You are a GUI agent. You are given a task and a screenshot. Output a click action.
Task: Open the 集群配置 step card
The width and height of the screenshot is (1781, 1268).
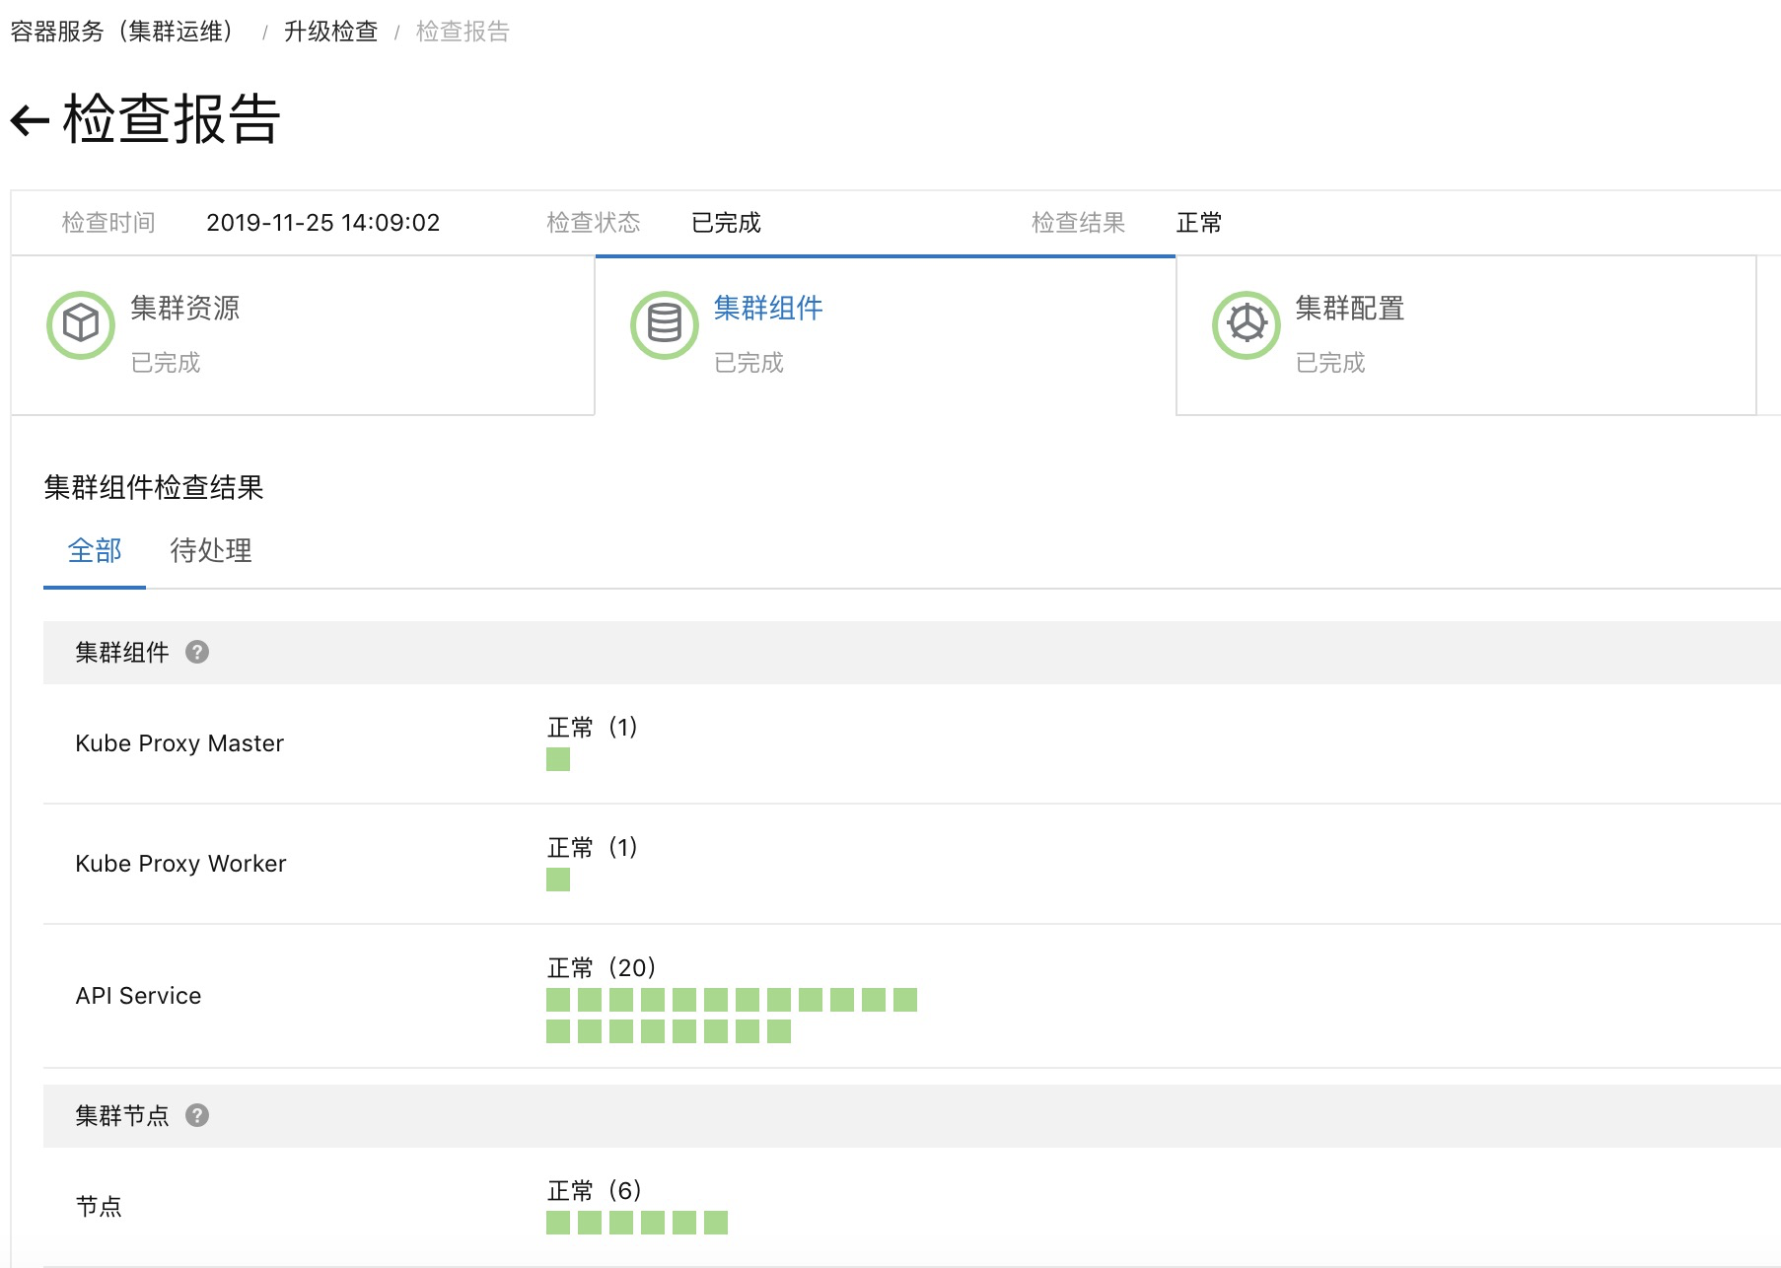point(1465,335)
